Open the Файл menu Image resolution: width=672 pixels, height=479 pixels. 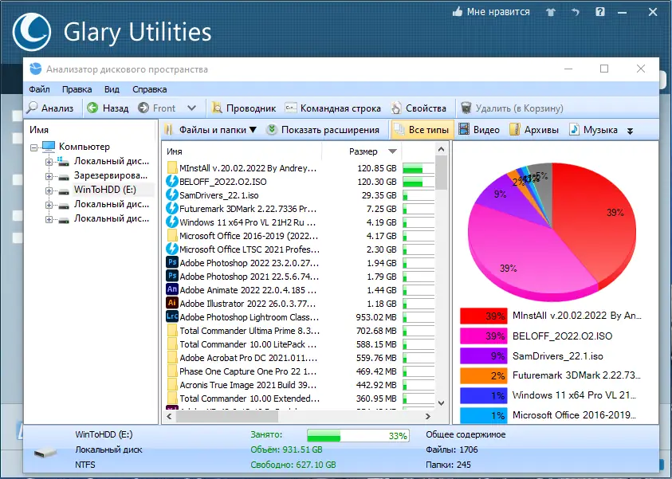point(39,89)
